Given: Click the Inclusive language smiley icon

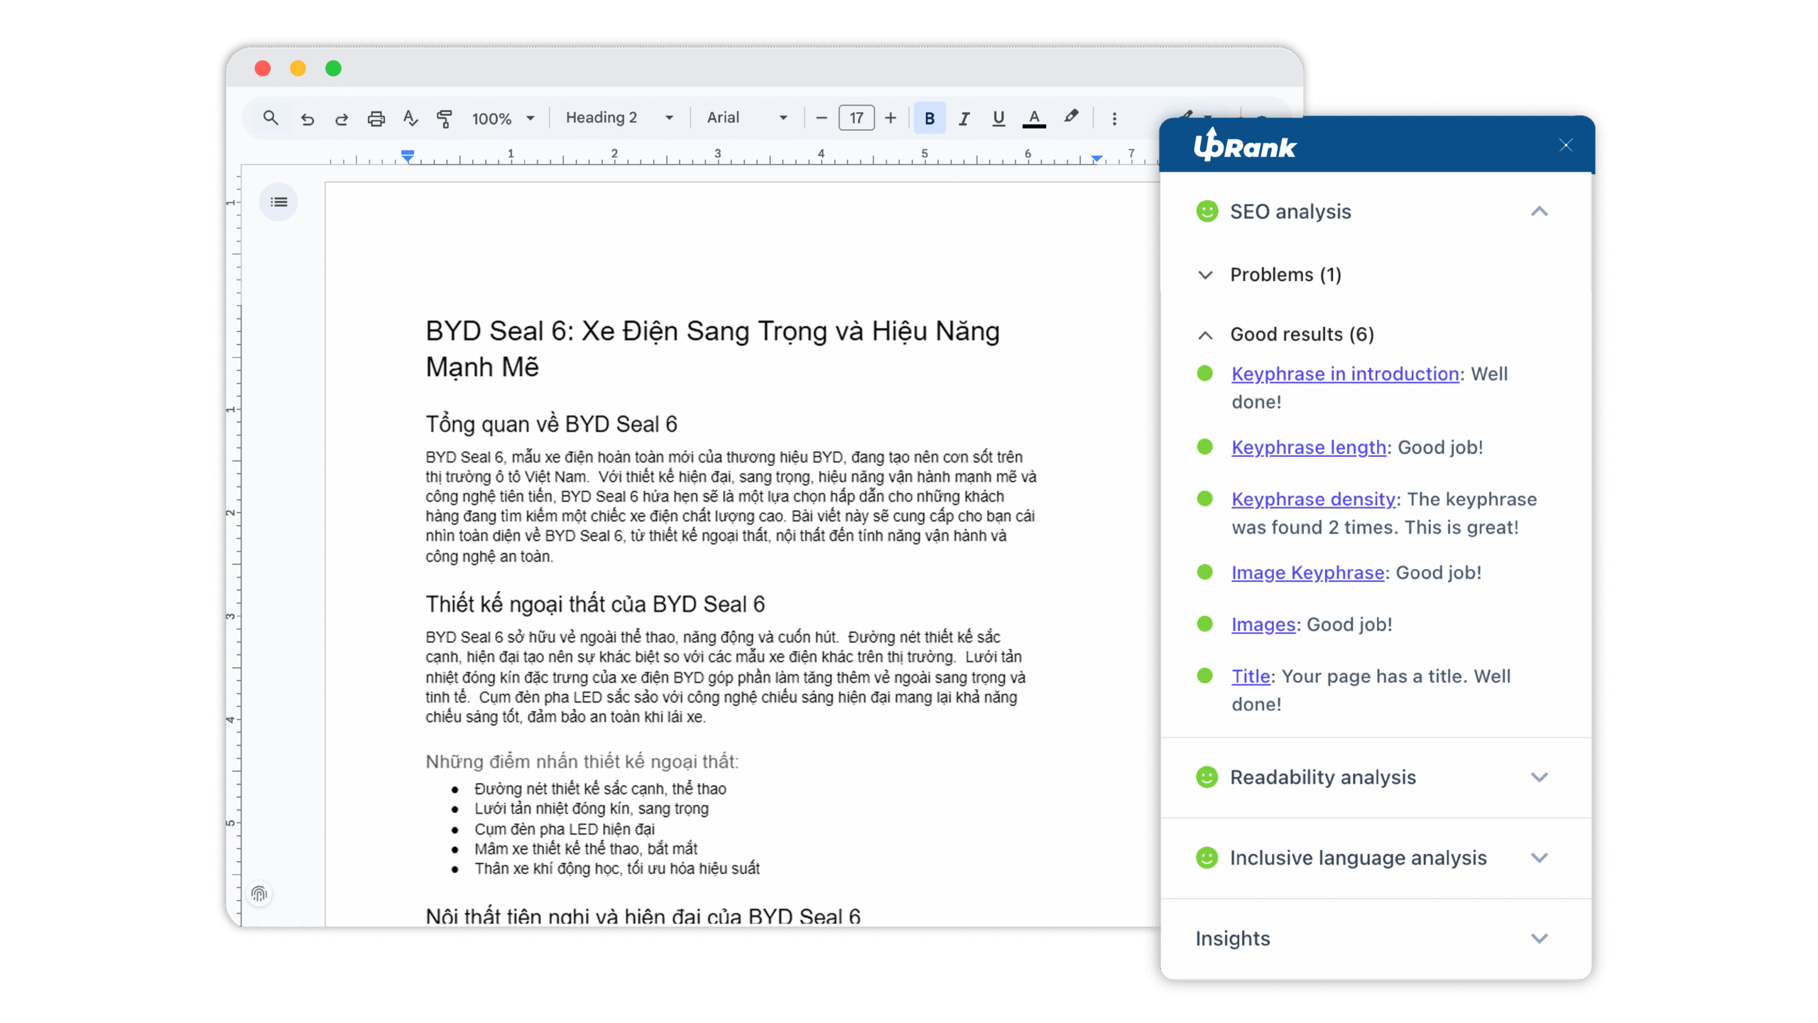Looking at the screenshot, I should 1207,858.
